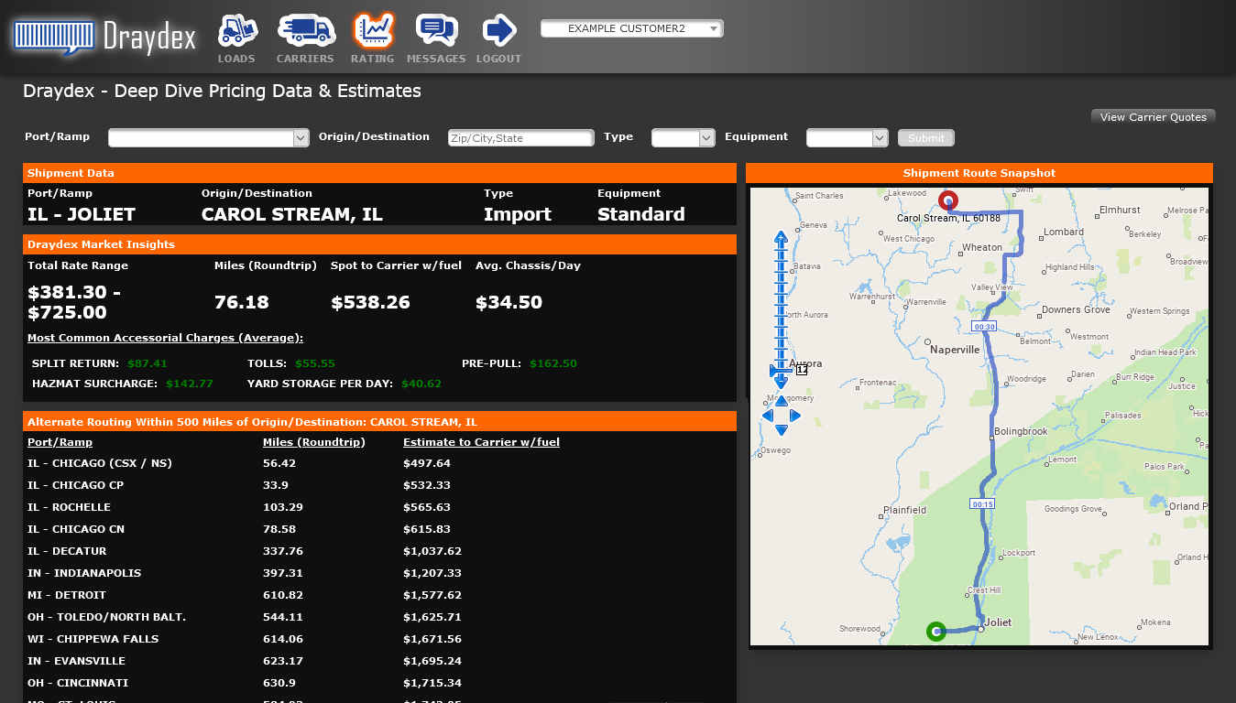Click the RATING menu label
Screen dimensions: 1236x703
click(x=372, y=59)
